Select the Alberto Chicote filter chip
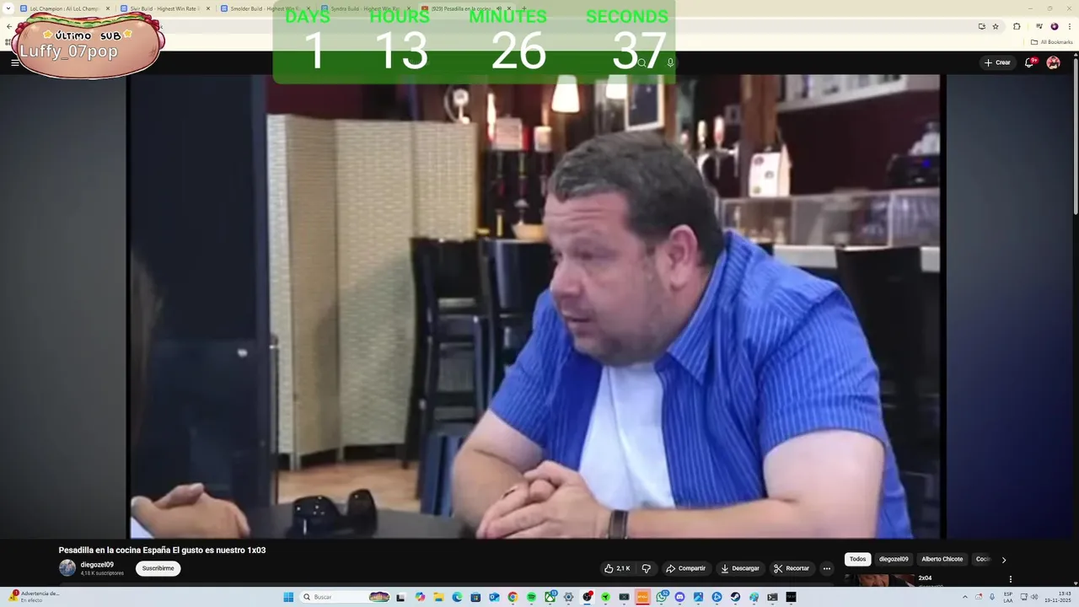Image resolution: width=1079 pixels, height=607 pixels. coord(942,559)
